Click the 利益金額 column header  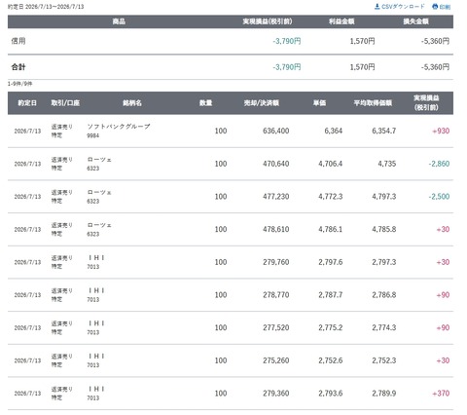(341, 21)
